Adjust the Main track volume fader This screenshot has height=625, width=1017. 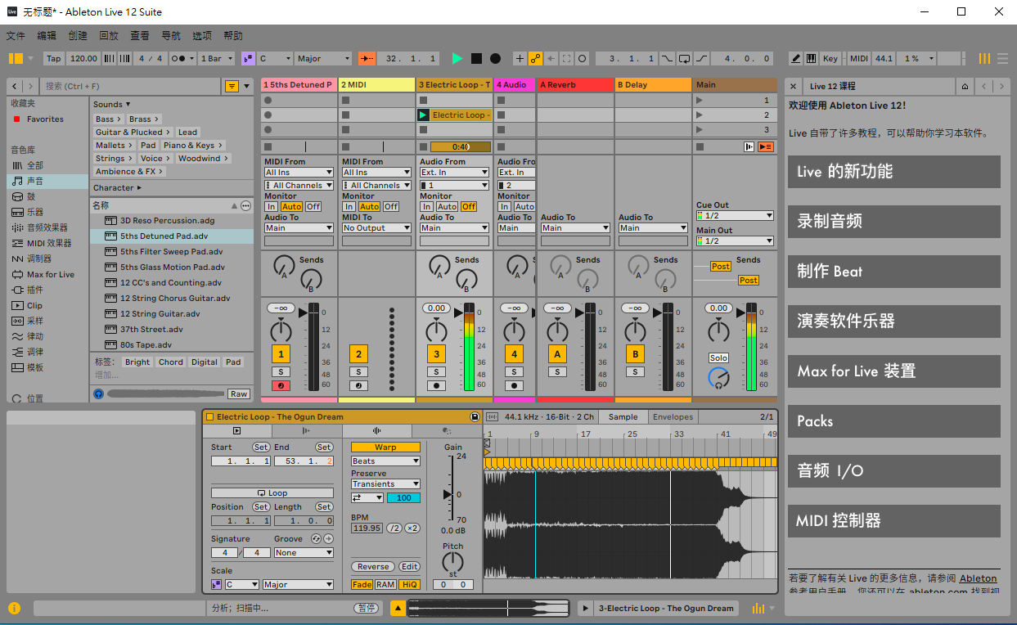740,312
